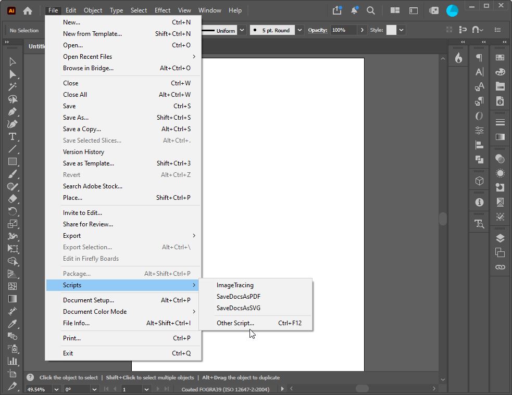Select the Paintbrush tool
512x395 pixels.
click(x=13, y=174)
